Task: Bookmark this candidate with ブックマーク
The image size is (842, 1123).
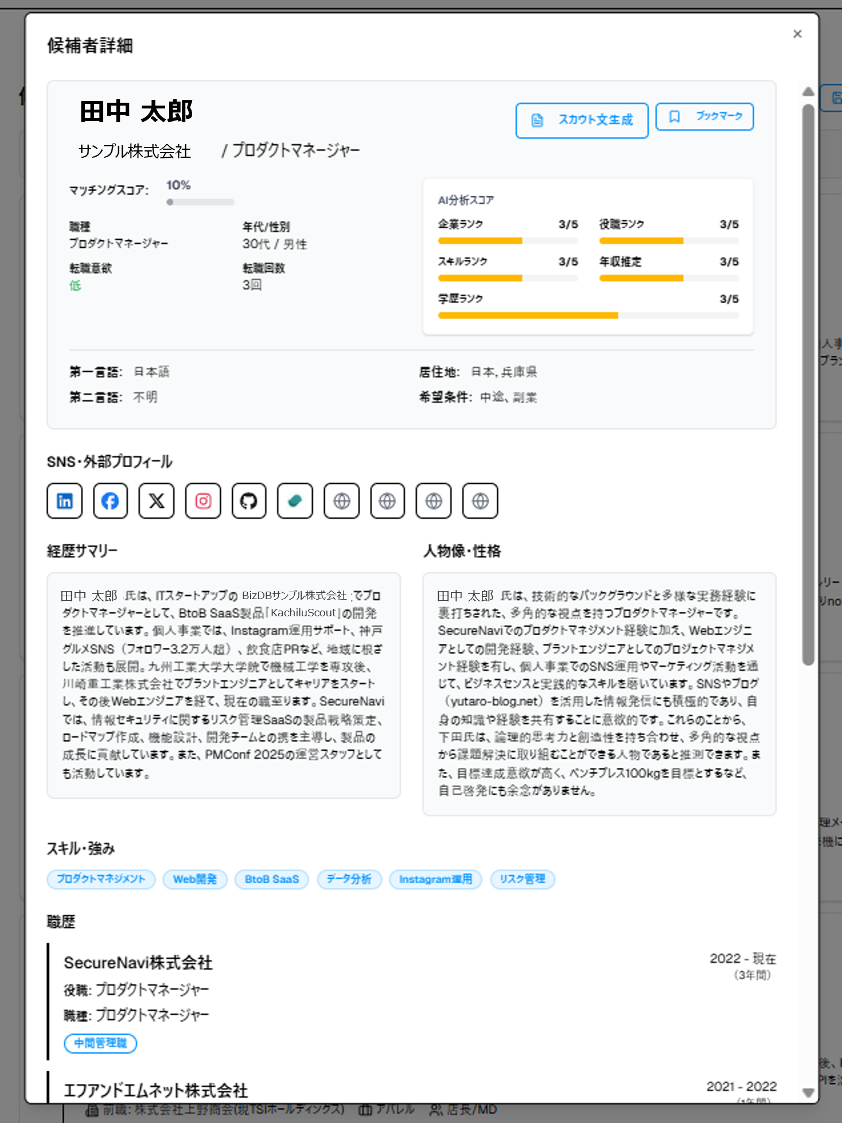Action: [x=705, y=116]
